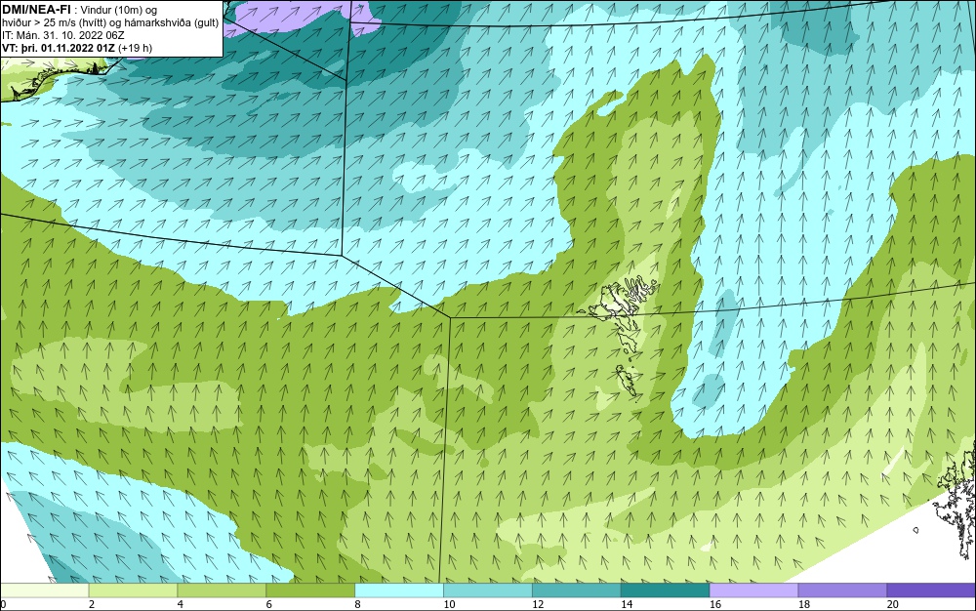The width and height of the screenshot is (976, 611).
Task: Click the 12–14 m/s medium teal swatch
Action: 577,591
